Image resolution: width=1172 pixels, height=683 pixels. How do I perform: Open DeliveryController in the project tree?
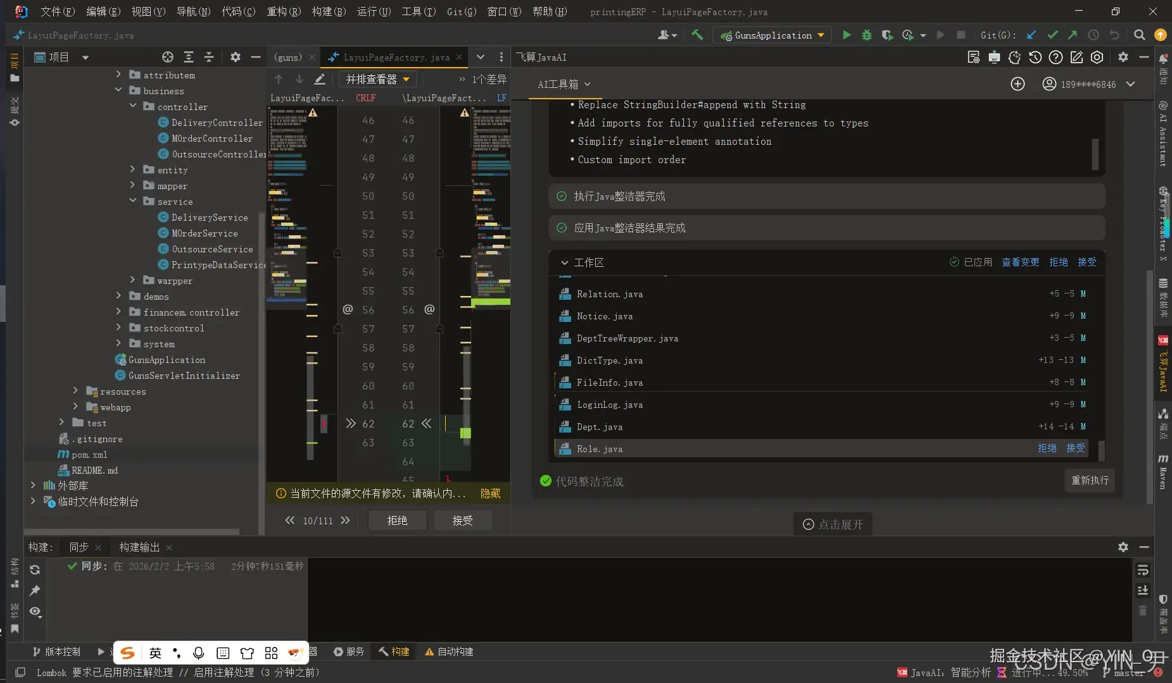pyautogui.click(x=211, y=122)
